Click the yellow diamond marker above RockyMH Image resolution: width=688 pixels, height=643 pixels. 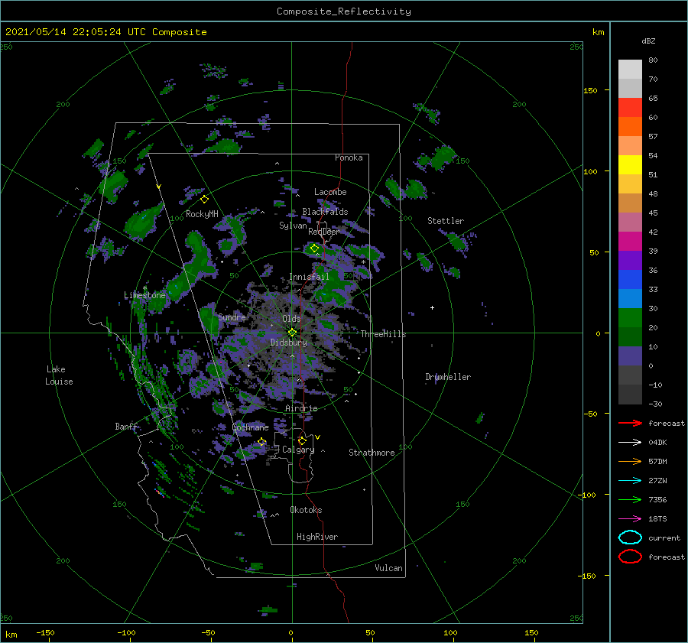204,200
